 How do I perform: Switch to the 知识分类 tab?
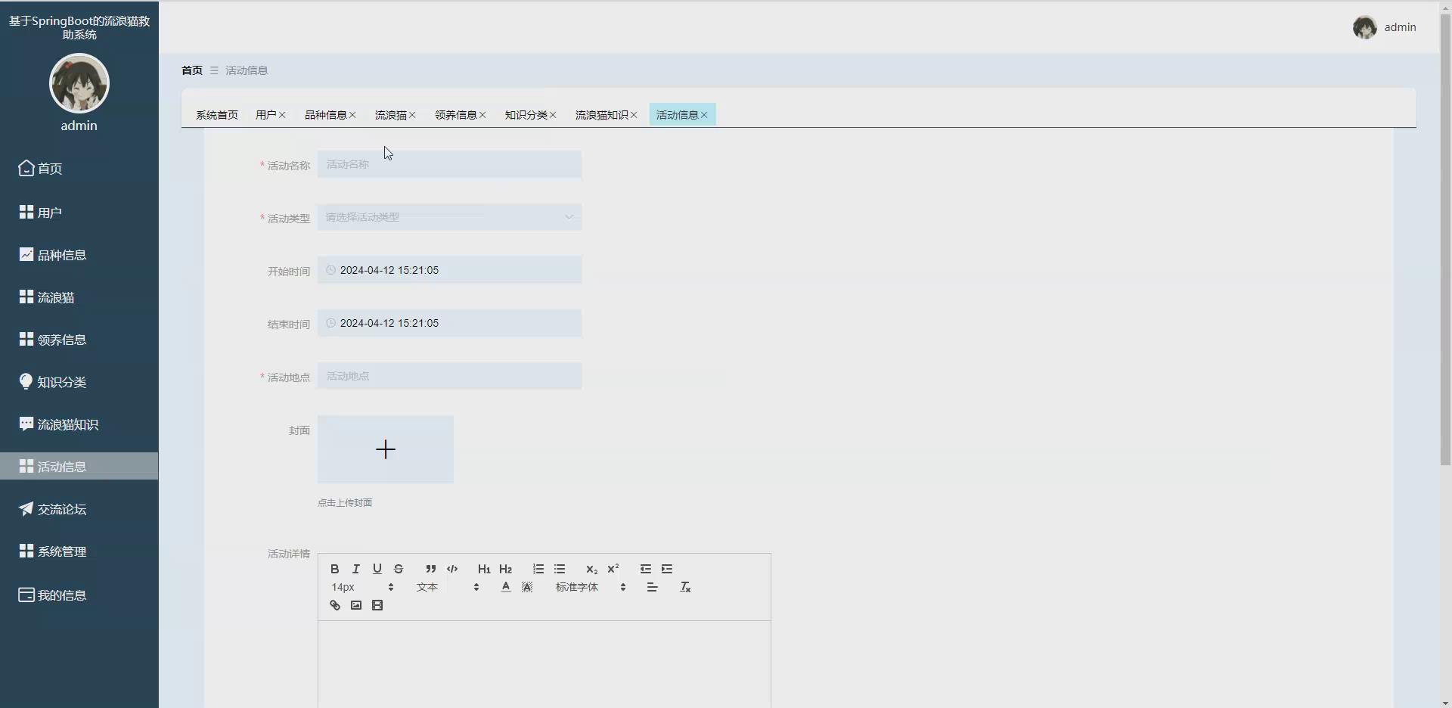[x=526, y=115]
